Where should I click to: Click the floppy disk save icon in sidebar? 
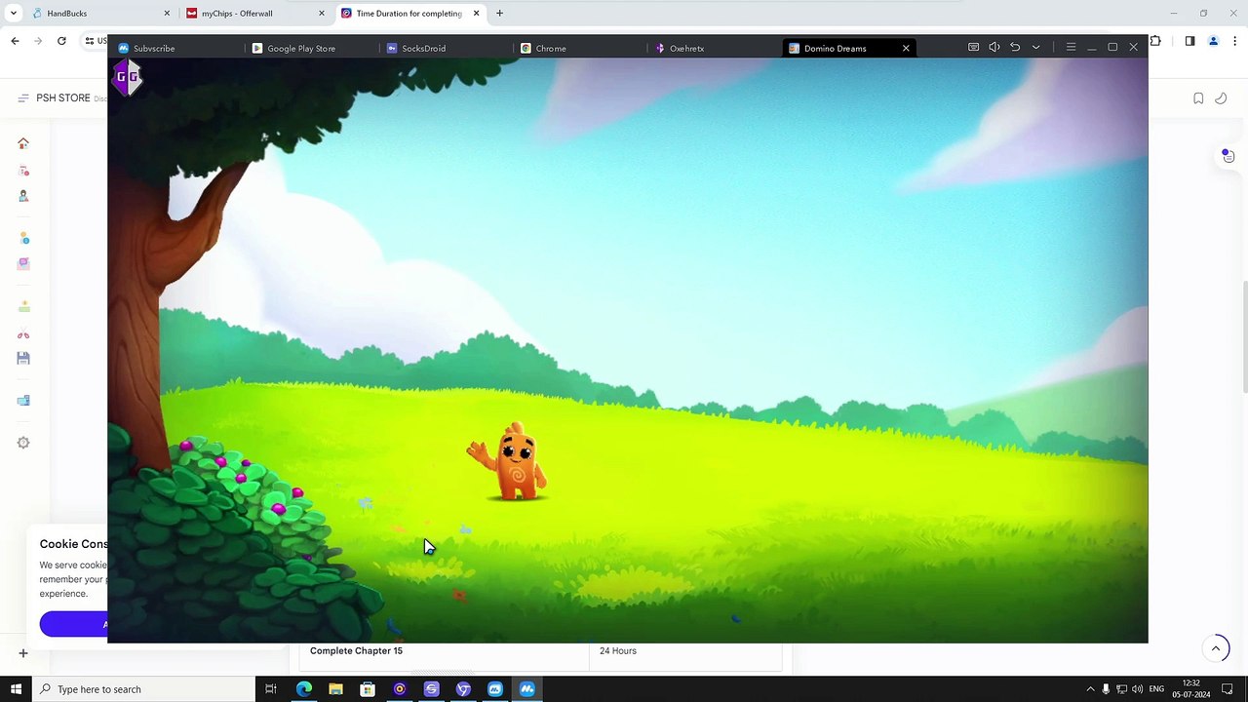click(x=23, y=359)
